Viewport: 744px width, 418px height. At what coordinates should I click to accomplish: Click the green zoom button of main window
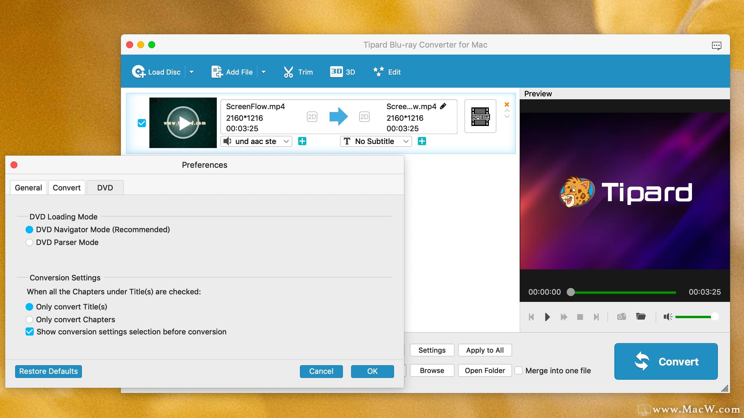(152, 45)
